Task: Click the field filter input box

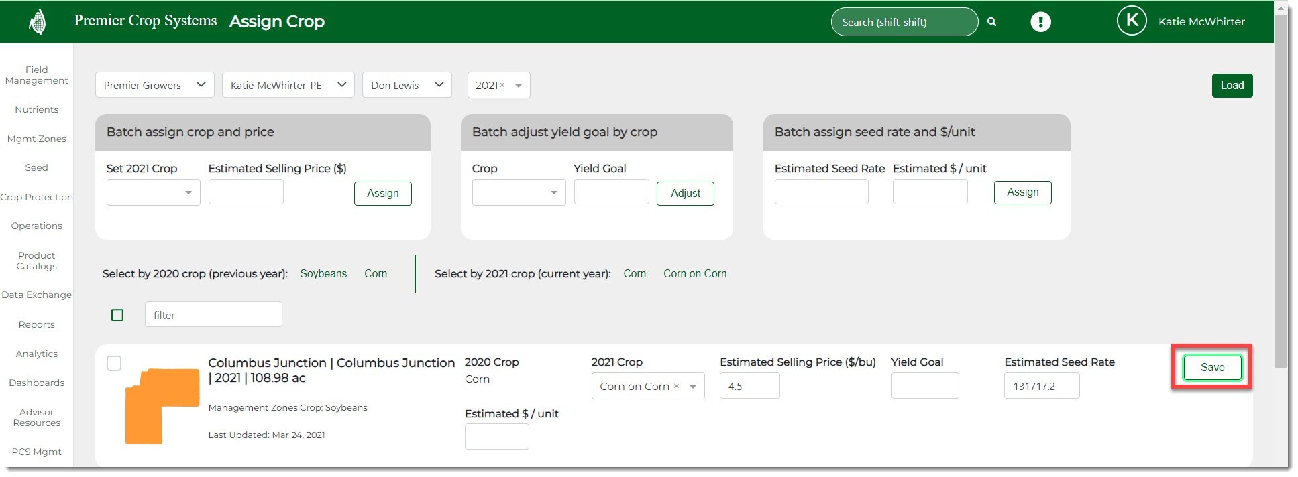Action: pyautogui.click(x=213, y=315)
